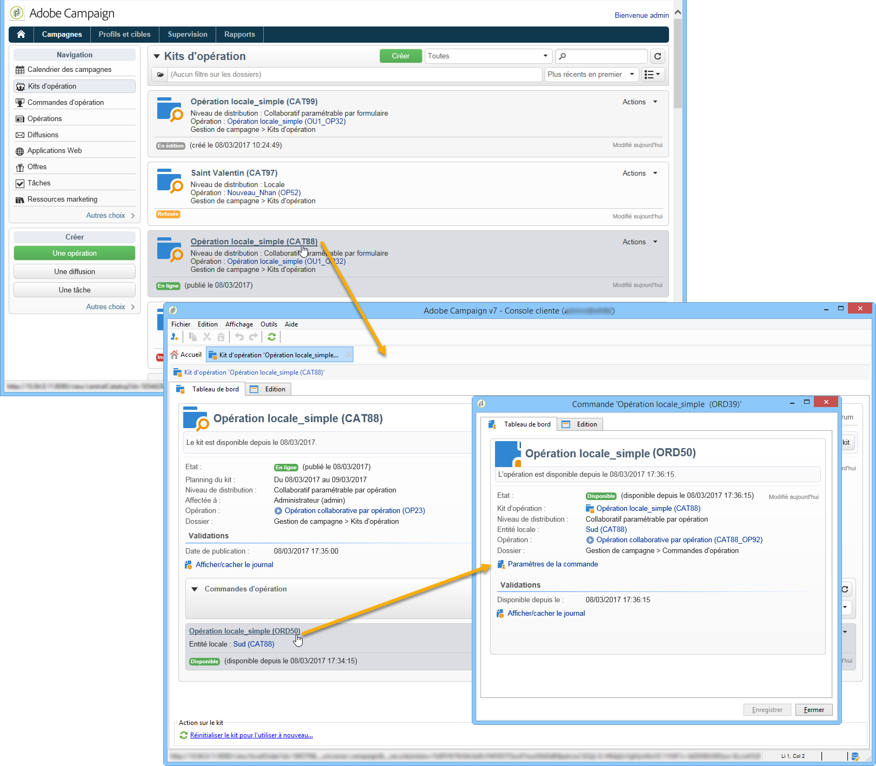Viewport: 876px width, 766px height.
Task: Open the Campagnes tab
Action: pyautogui.click(x=62, y=35)
